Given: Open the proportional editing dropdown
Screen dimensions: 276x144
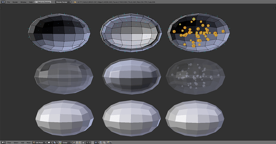Looking at the screenshot, I should point(88,142).
